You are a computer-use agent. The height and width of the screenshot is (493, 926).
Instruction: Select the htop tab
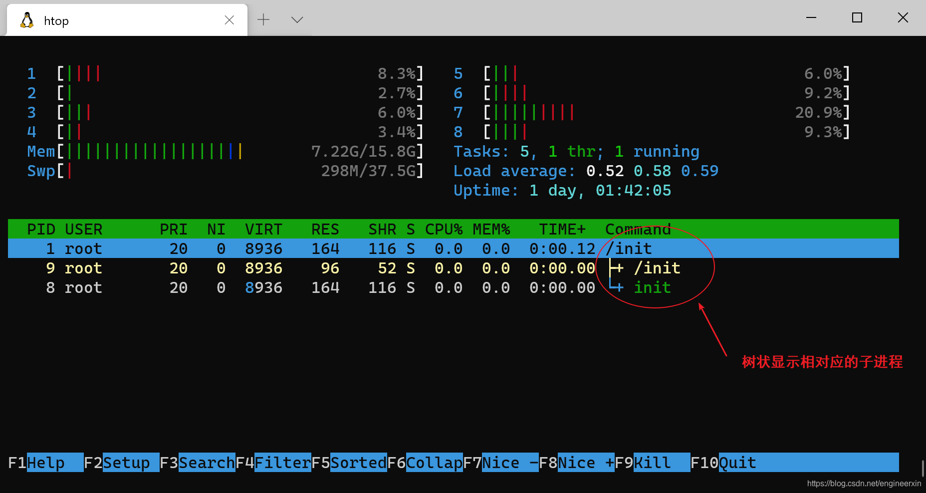click(x=127, y=20)
